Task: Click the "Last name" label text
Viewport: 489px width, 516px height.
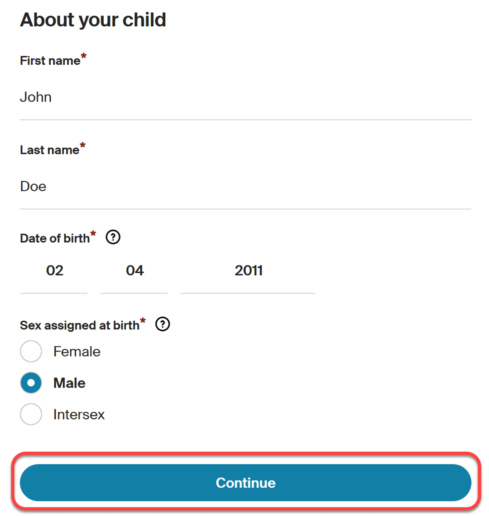Action: click(x=49, y=150)
